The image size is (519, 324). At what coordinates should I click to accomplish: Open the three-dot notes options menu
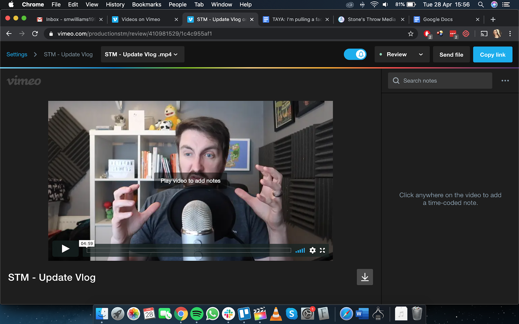coord(505,81)
